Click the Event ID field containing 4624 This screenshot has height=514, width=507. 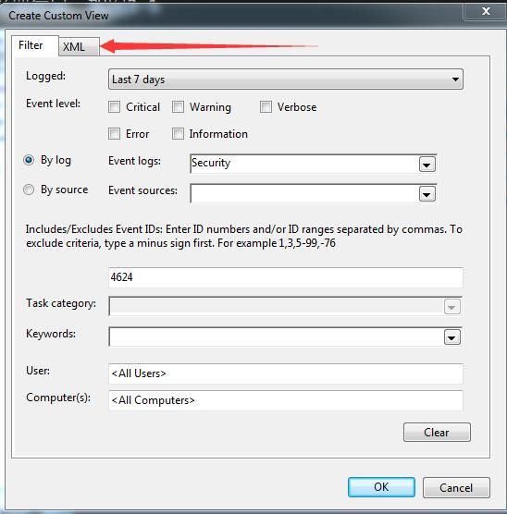(286, 277)
